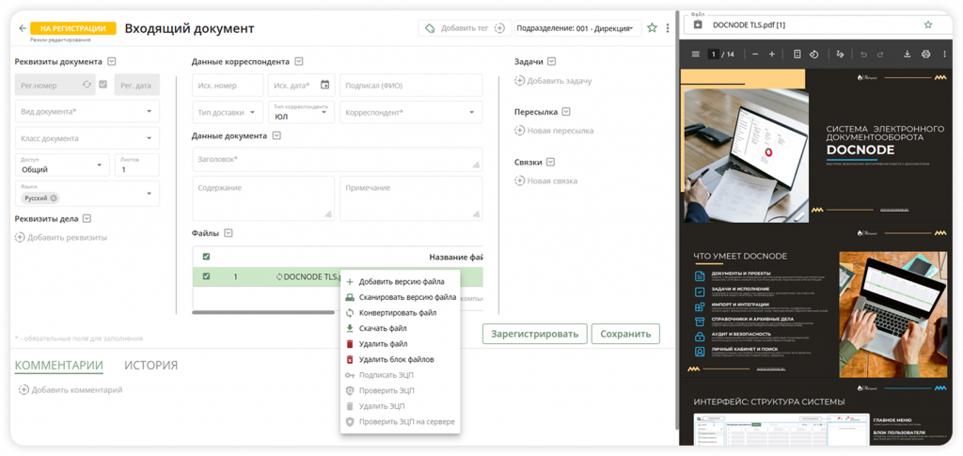Regenerate Рег.номер with refresh icon
Viewport: 963px width, 456px height.
tap(87, 86)
